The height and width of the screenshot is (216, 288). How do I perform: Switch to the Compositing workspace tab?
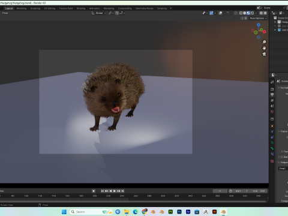[x=125, y=8]
